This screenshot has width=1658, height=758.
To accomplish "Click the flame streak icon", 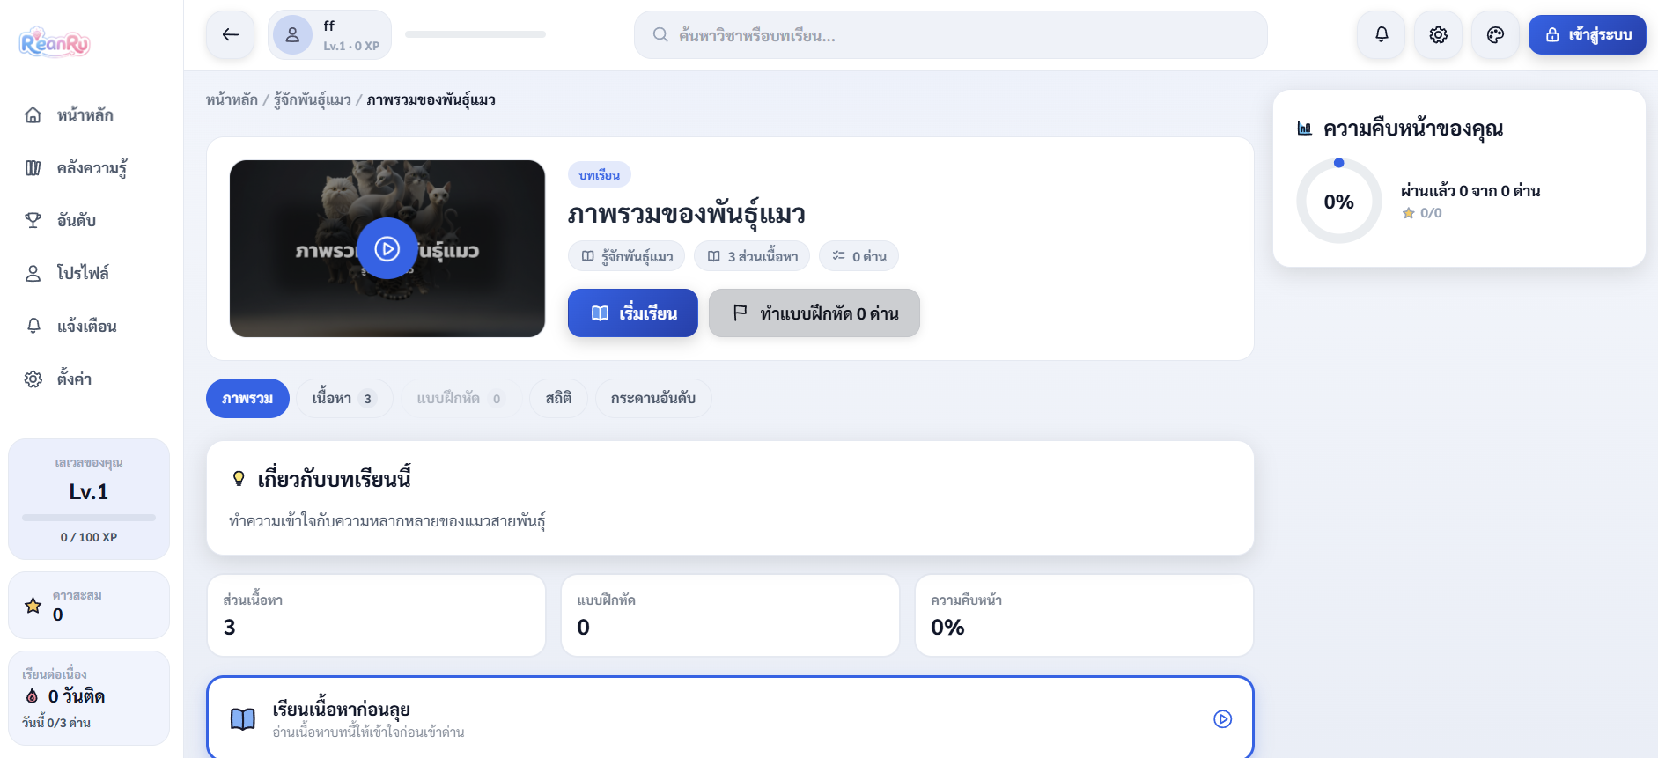I will click(32, 696).
